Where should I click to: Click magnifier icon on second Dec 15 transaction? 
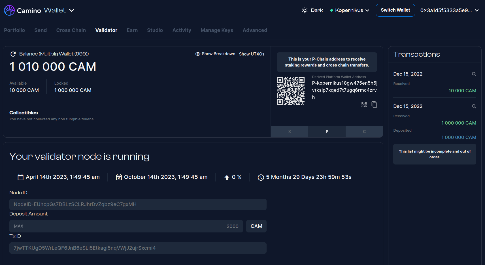[474, 106]
